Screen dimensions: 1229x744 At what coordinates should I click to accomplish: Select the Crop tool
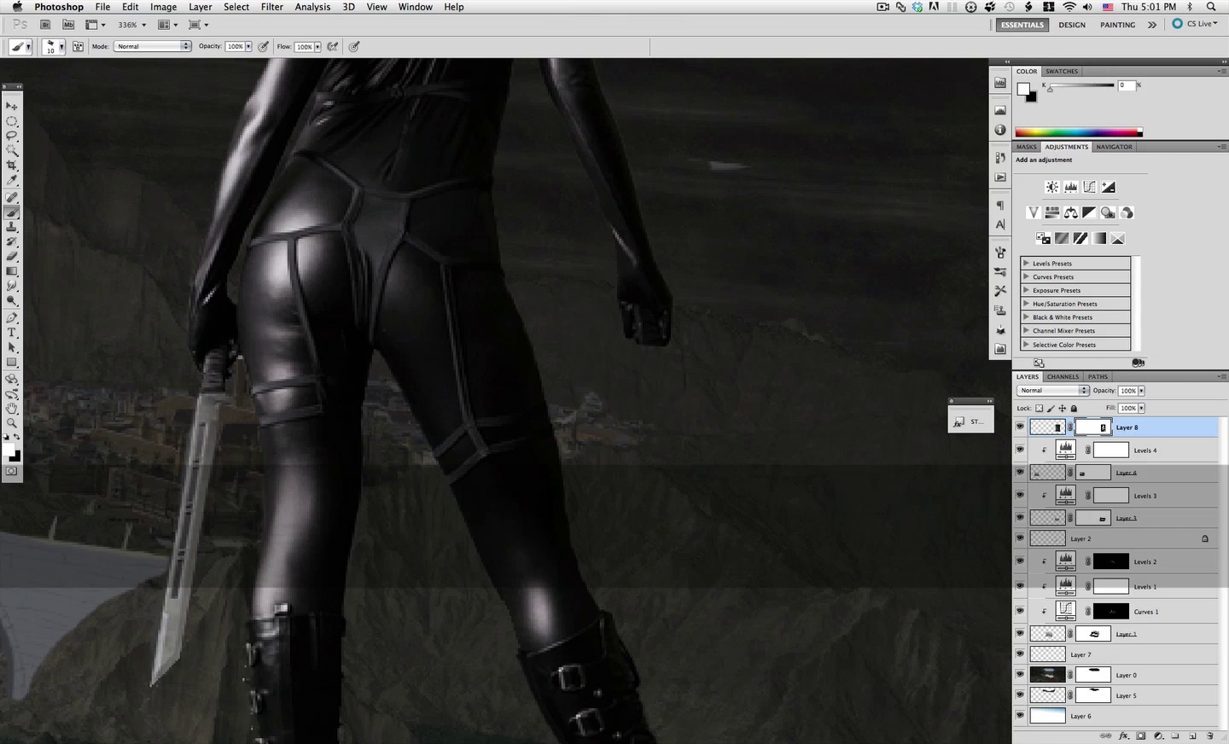pos(12,166)
